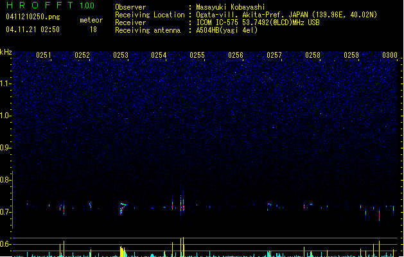Screen dimensions: 404x257
Task: Click the Observer field label
Action: point(130,7)
